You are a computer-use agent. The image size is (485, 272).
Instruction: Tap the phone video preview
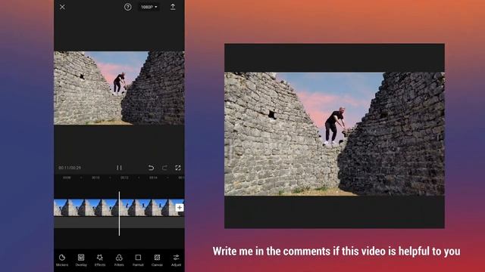pyautogui.click(x=119, y=88)
